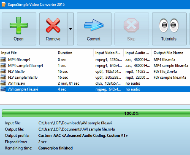
Task: Select the AVI file.avi row
Action: point(95,83)
